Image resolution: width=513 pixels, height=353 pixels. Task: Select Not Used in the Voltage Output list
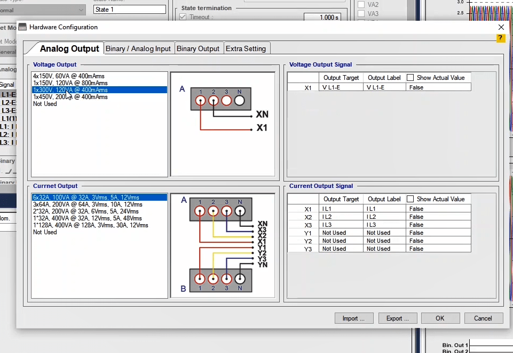coord(100,104)
